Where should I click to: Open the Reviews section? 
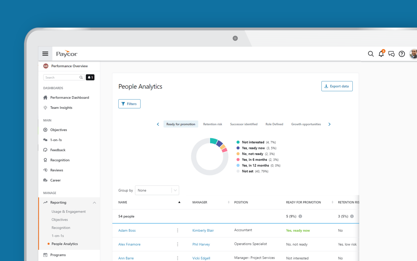[x=56, y=170]
